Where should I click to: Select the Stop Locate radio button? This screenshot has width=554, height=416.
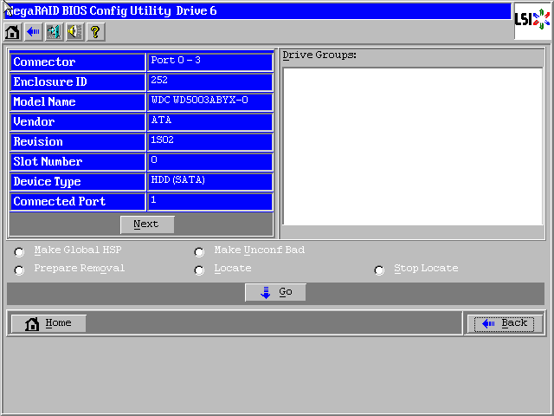(379, 270)
